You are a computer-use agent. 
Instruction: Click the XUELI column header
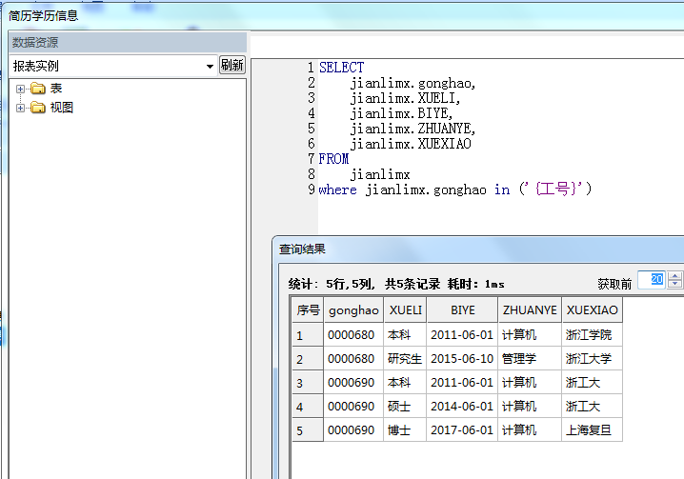[x=405, y=310]
